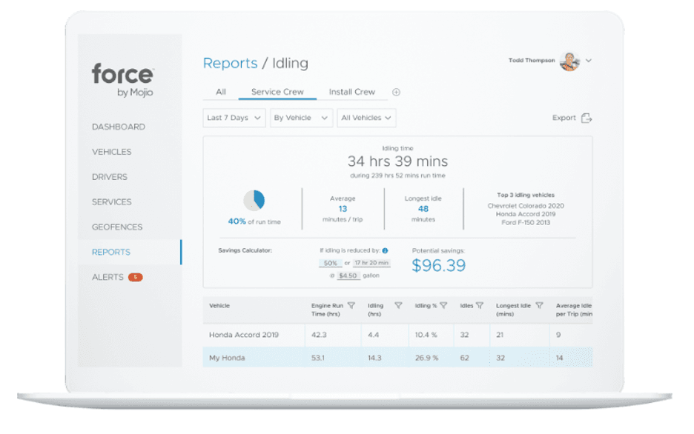This screenshot has width=694, height=434.
Task: Open the filter icon on Engine Run Time
Action: pos(351,305)
